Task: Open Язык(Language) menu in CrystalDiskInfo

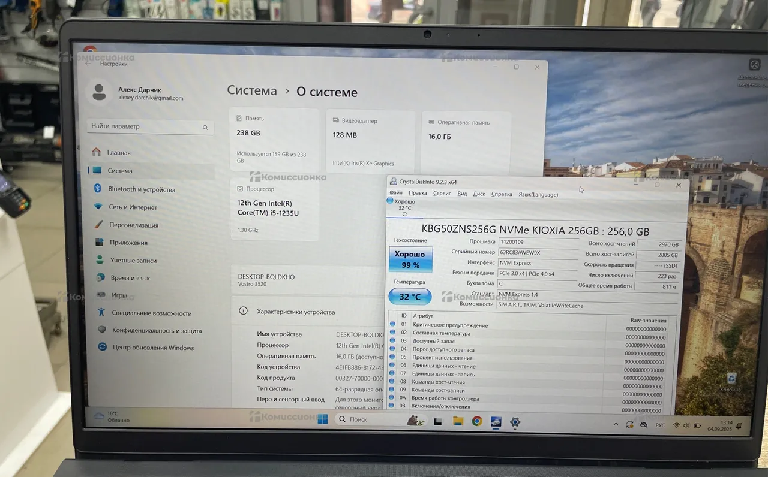Action: tap(538, 194)
